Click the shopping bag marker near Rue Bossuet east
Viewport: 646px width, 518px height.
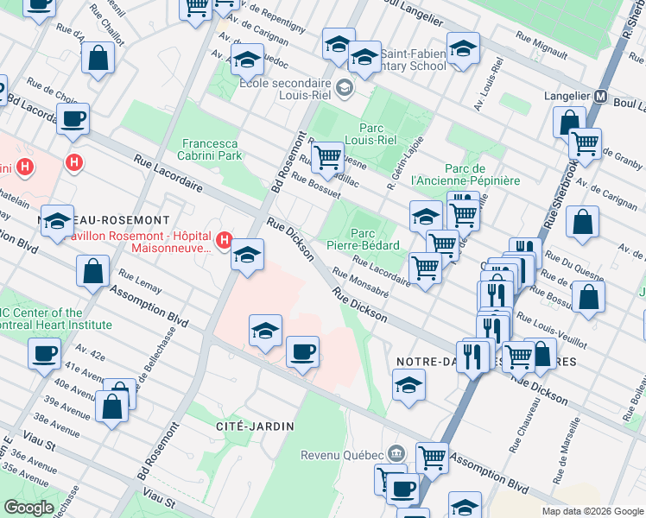(x=589, y=296)
